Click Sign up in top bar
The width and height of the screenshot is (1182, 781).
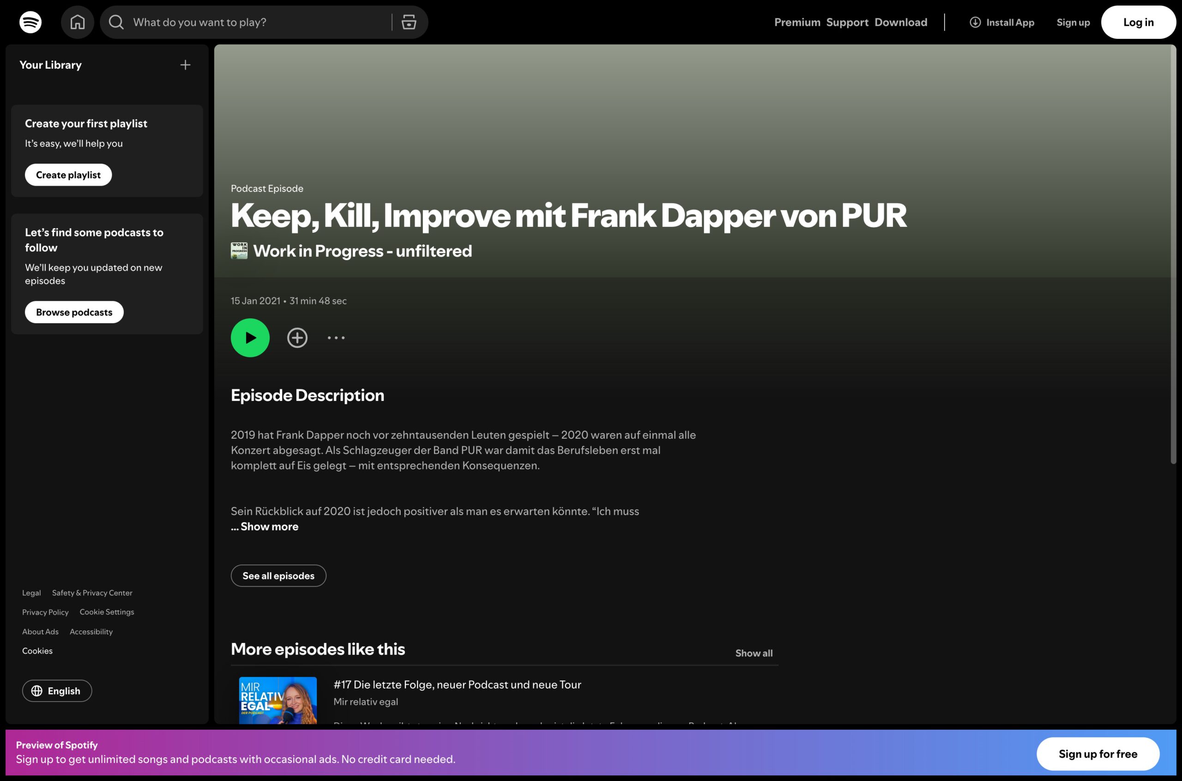1073,23
